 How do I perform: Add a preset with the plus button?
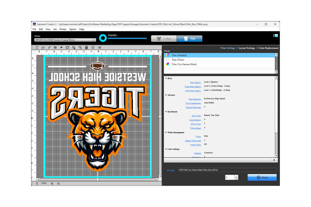tap(274, 160)
